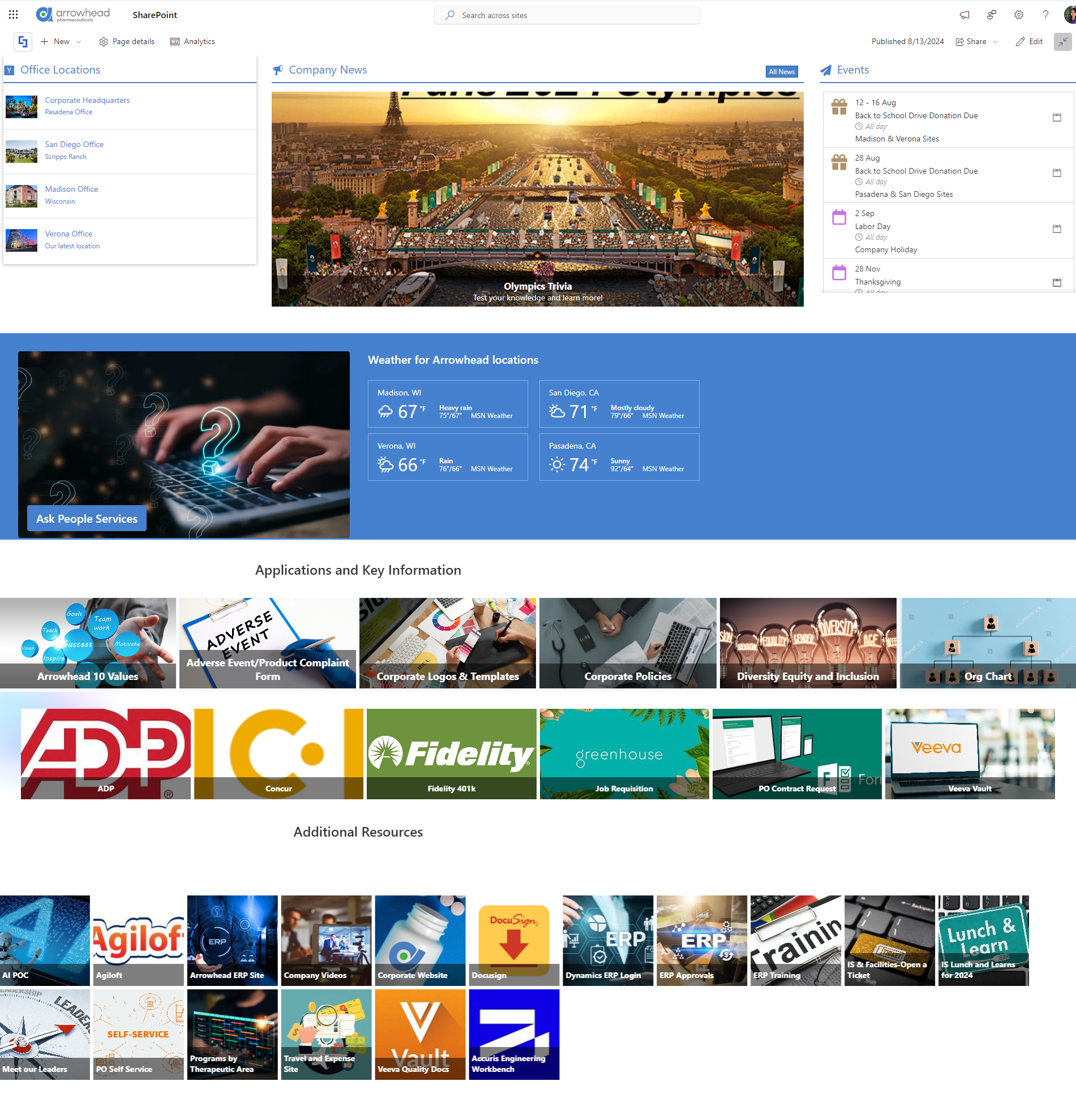Add the Thanksgiving event to your calendar
The height and width of the screenshot is (1107, 1076).
click(x=1057, y=283)
